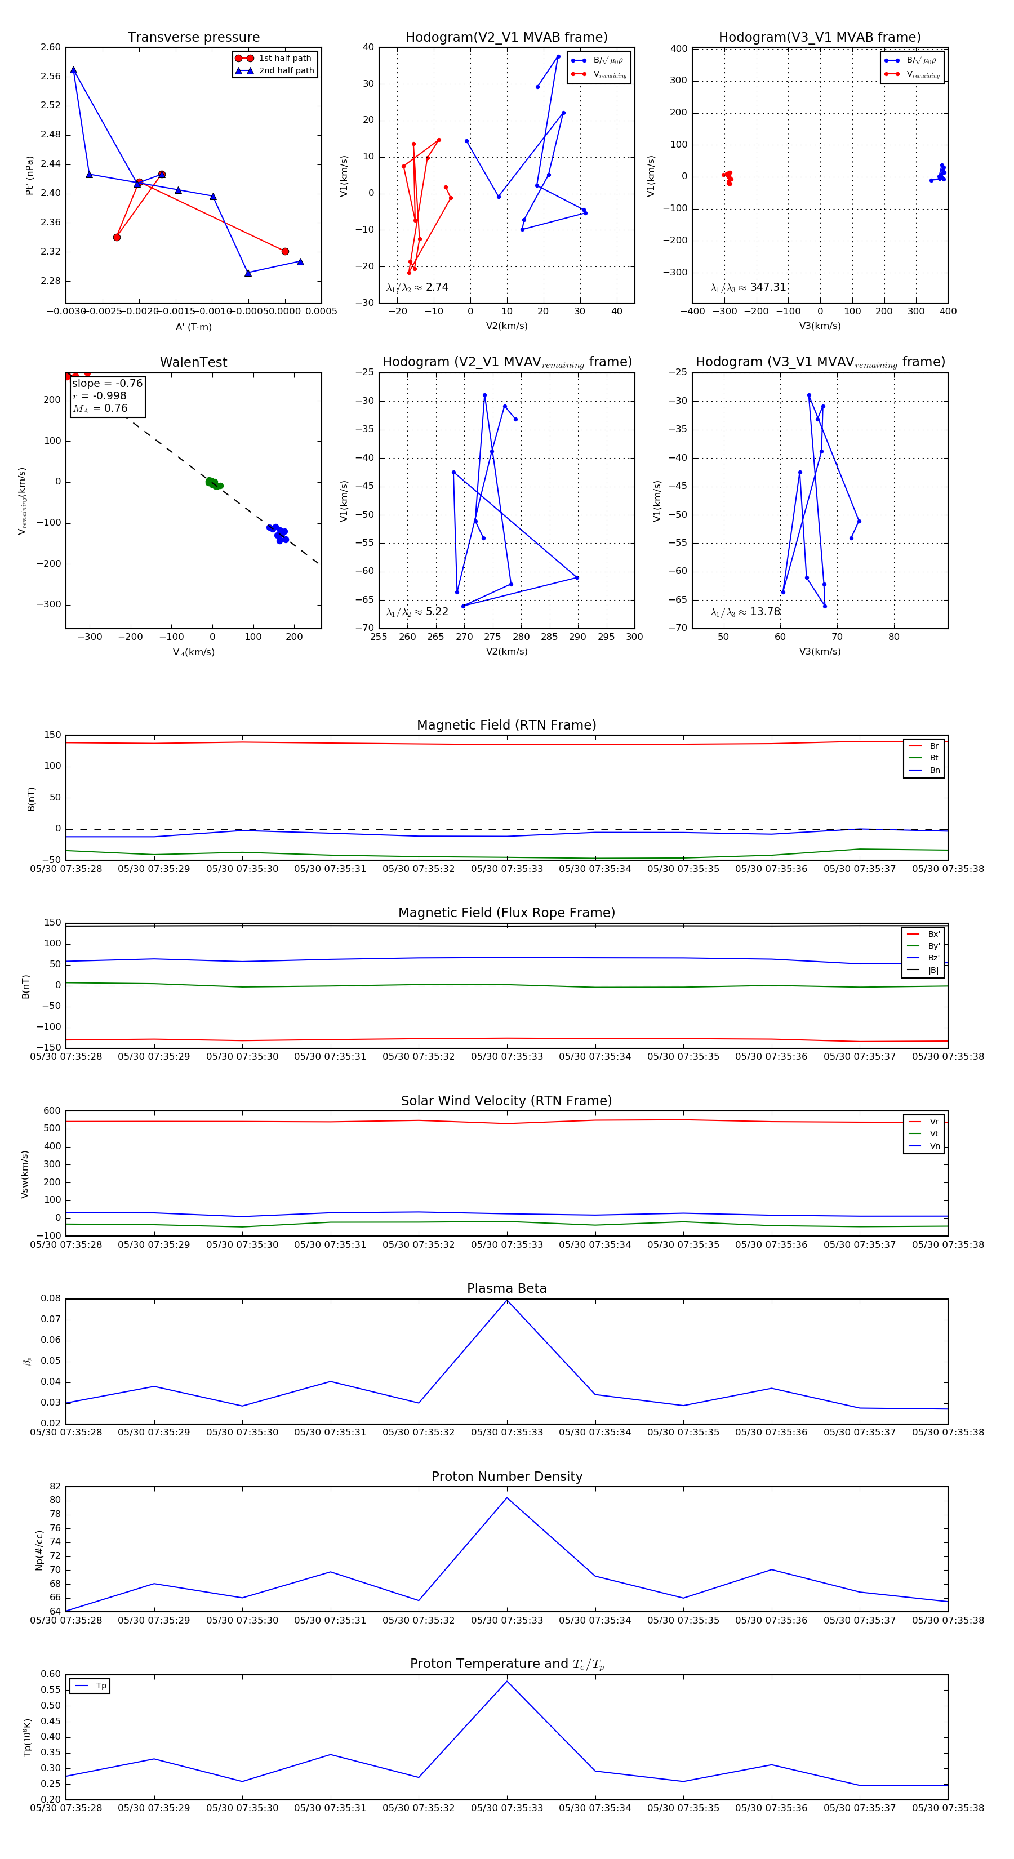Click the λ1/λ3 ≈ 13.78 eigenvalue ratio
Screen dimensions: 1014x1859
(745, 612)
